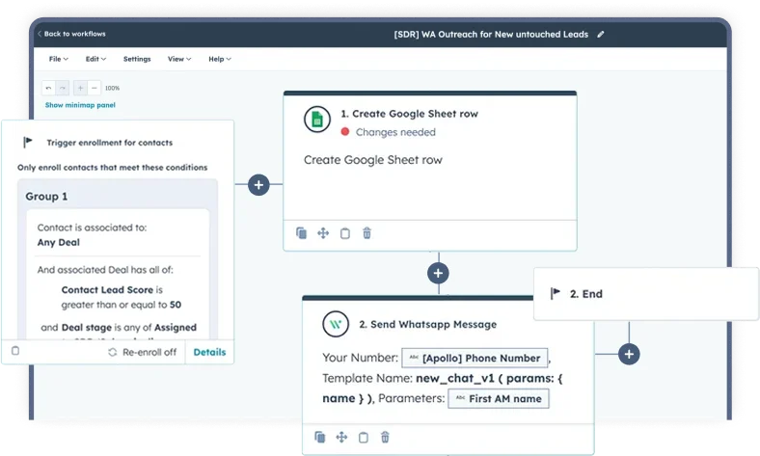Open the Help menu
The width and height of the screenshot is (760, 456).
[220, 59]
